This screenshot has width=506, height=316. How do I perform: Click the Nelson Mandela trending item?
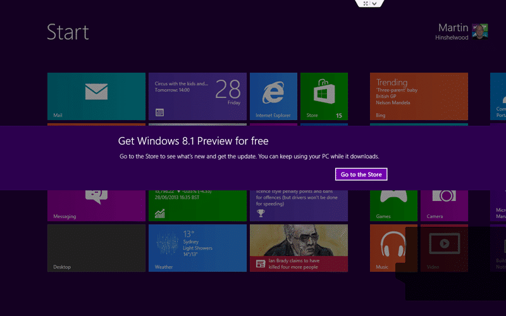(393, 102)
